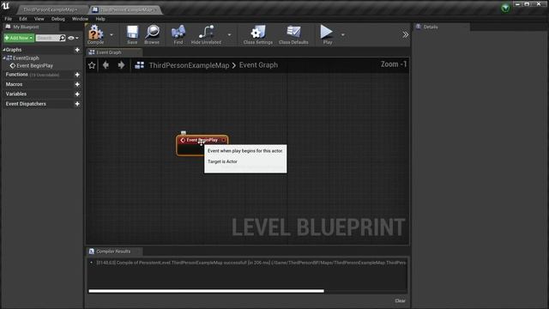
Task: Click the search magnifier icon
Action: click(63, 38)
